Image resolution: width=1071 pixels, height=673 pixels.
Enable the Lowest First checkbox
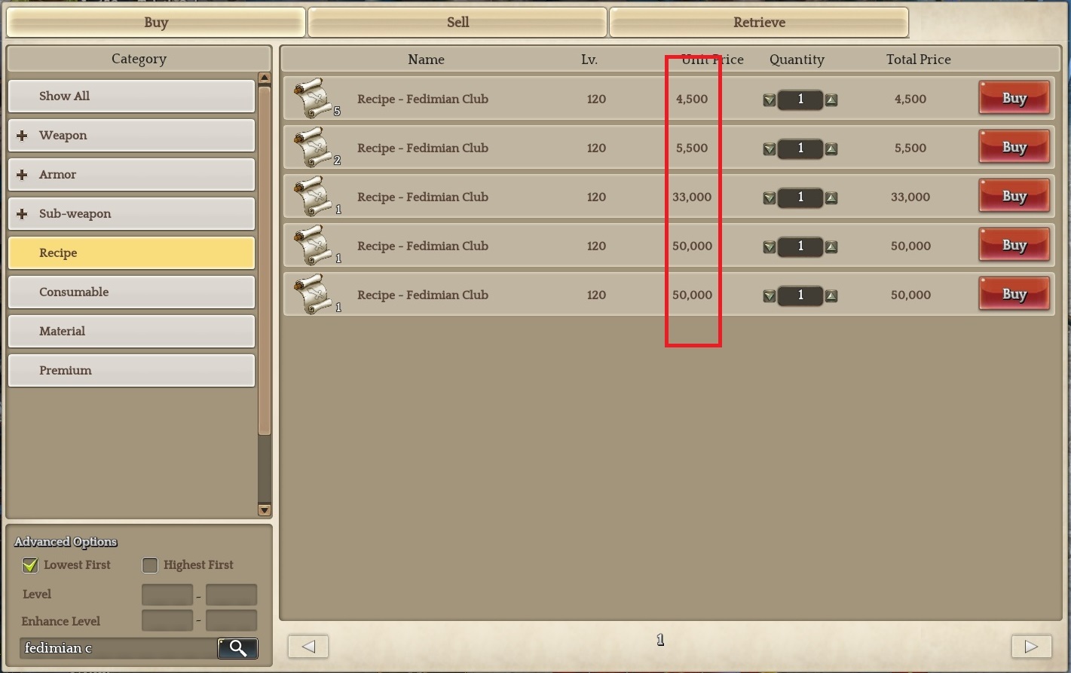click(x=30, y=564)
